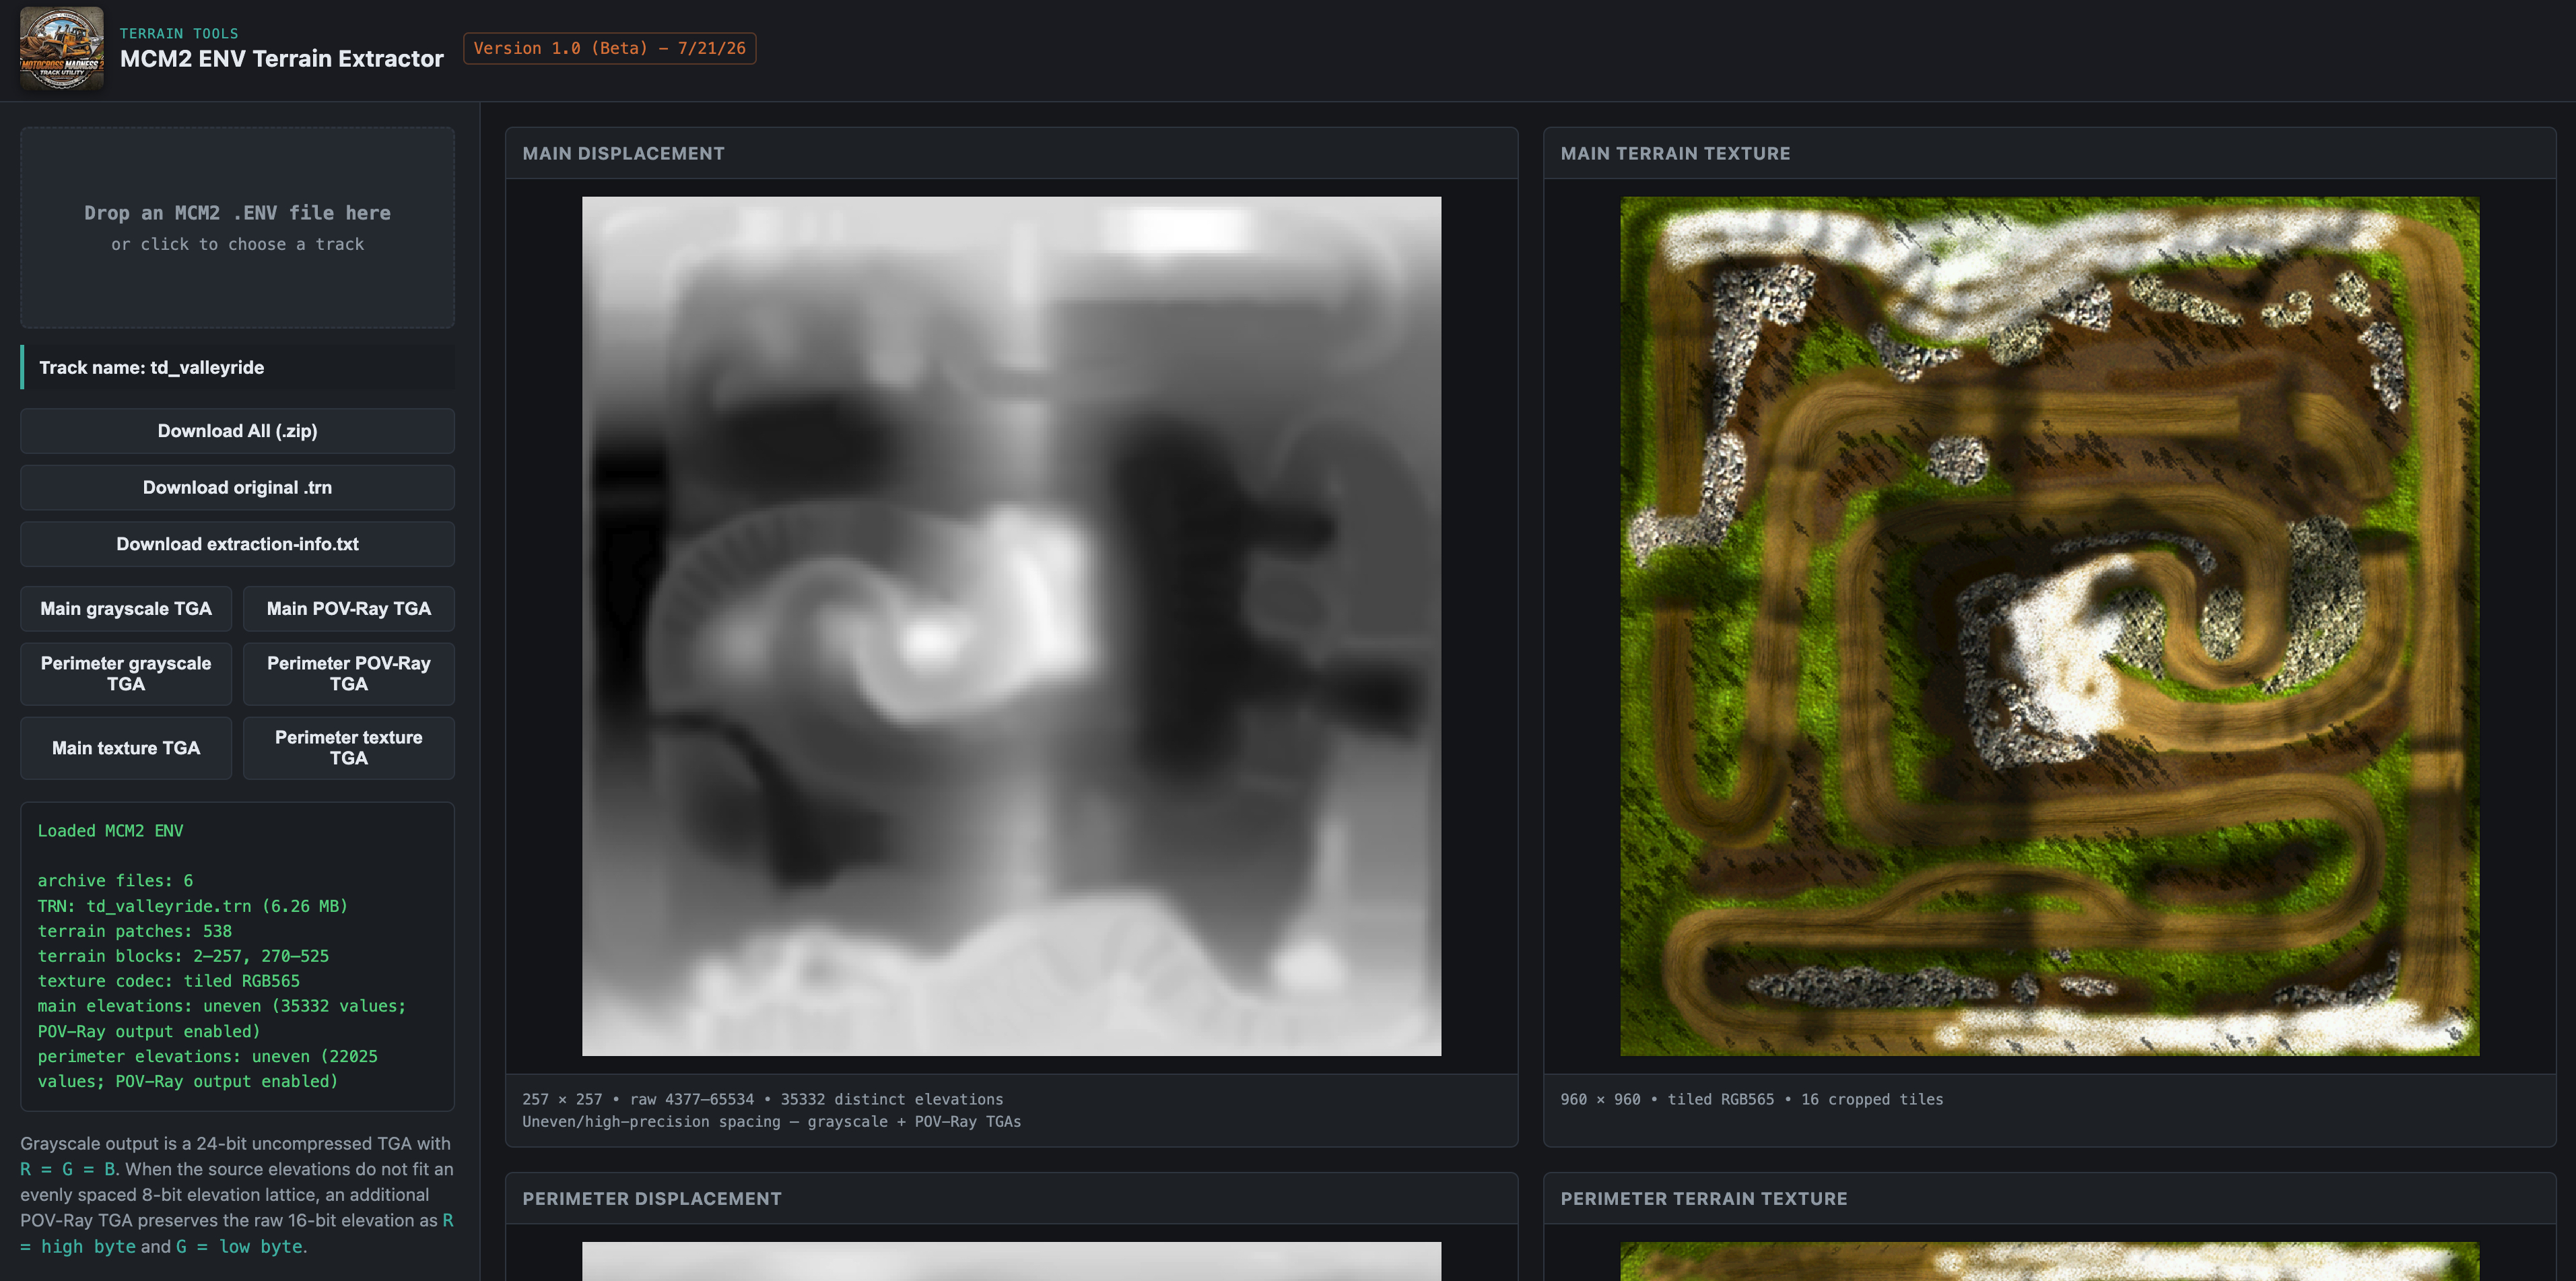The width and height of the screenshot is (2576, 1281).
Task: Download extraction-info.txt
Action: (x=237, y=544)
